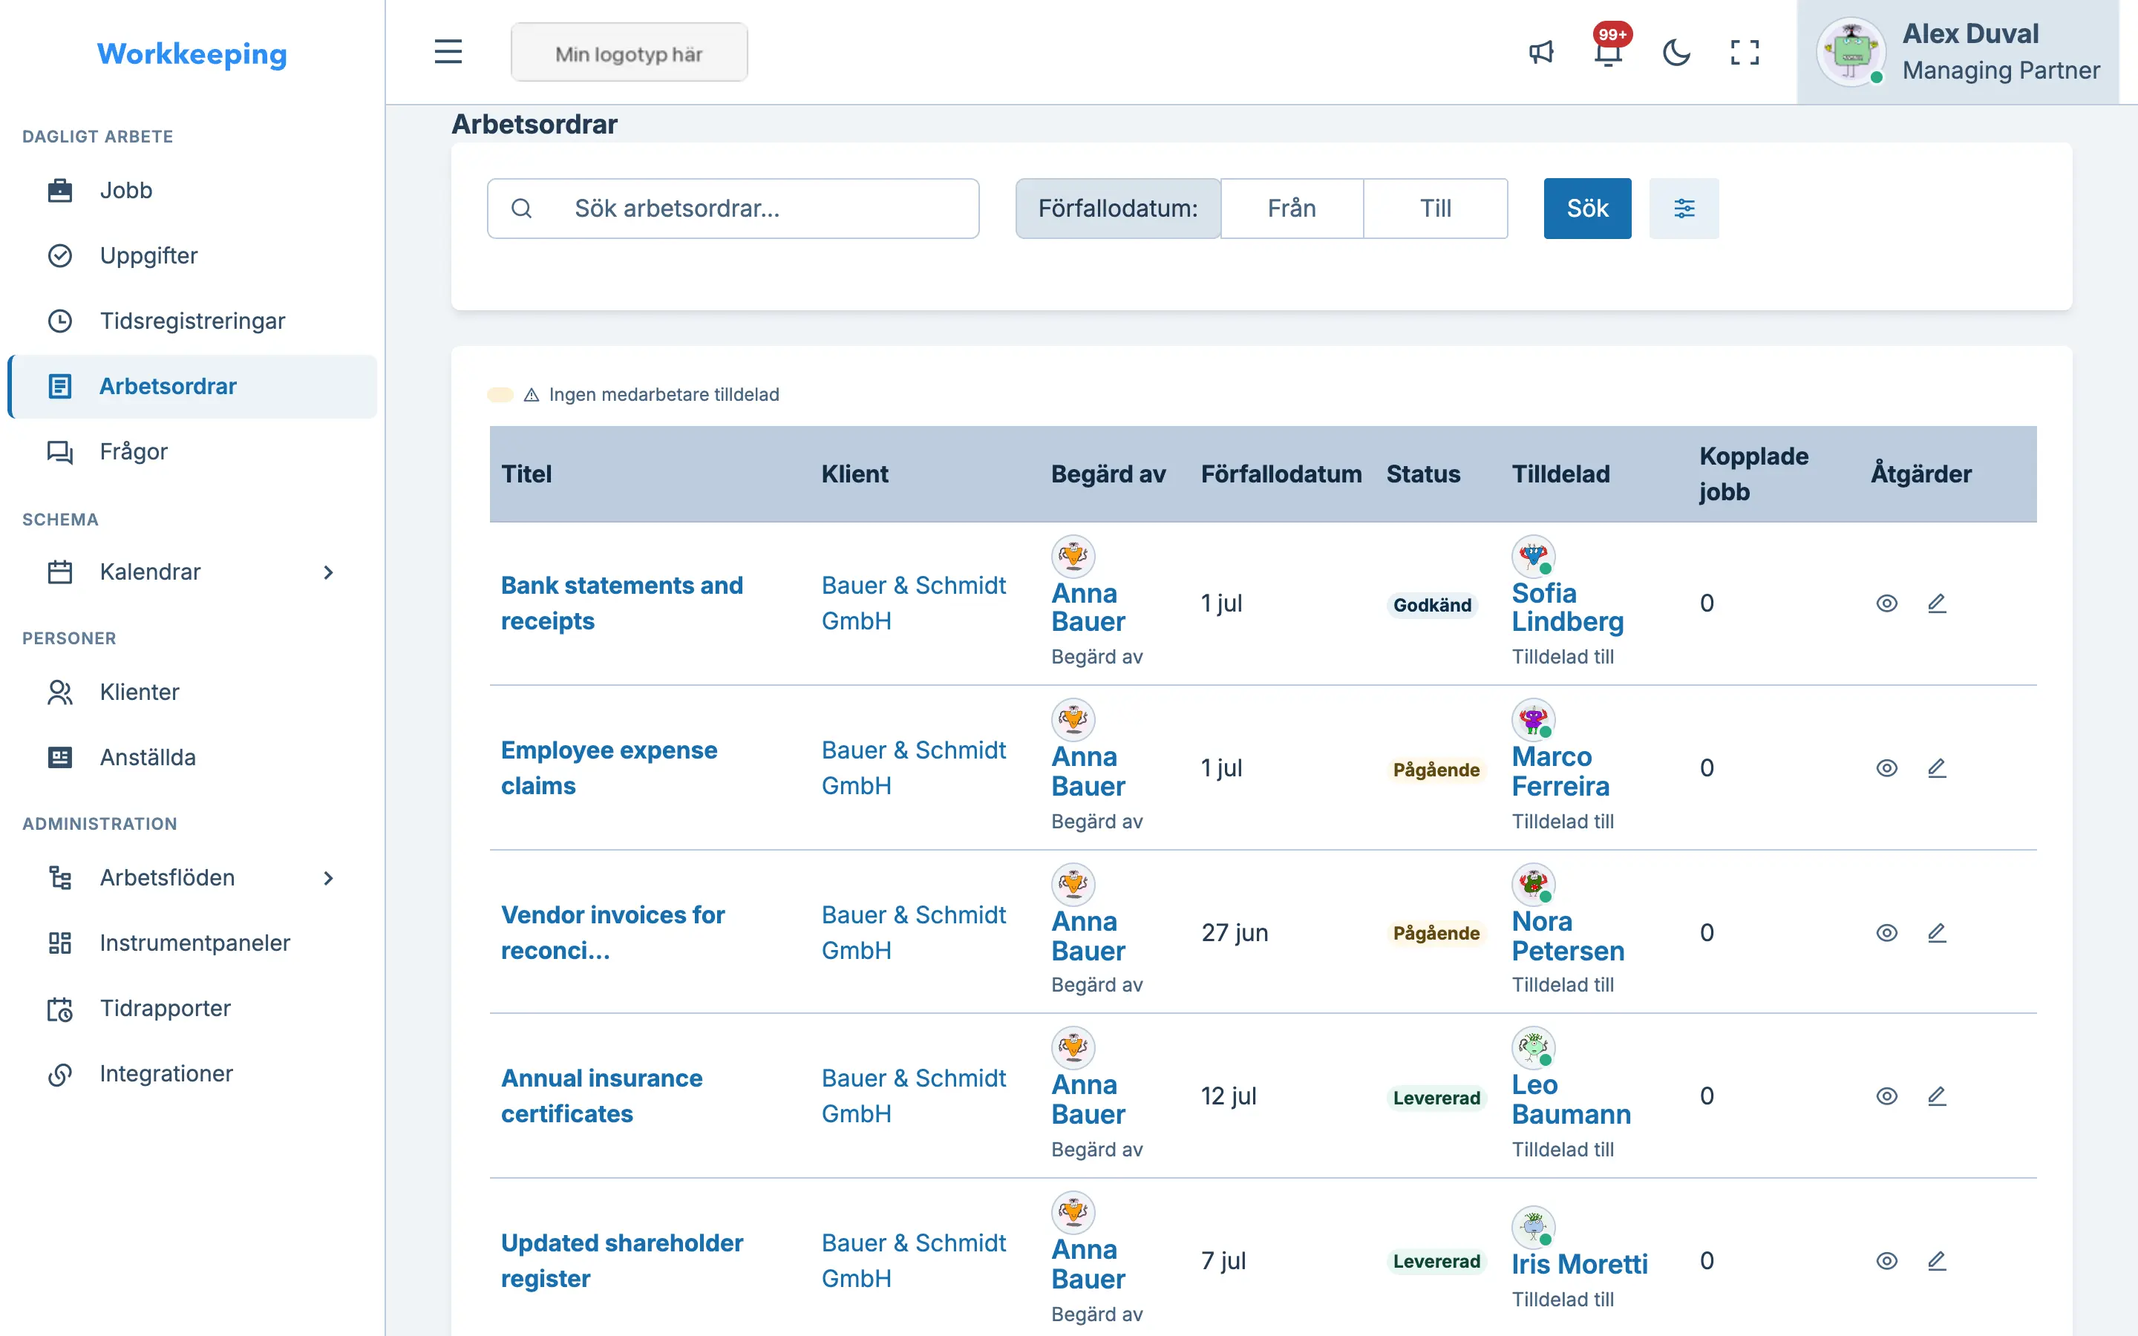The image size is (2138, 1336).
Task: Open the announcements megaphone icon
Action: point(1541,52)
